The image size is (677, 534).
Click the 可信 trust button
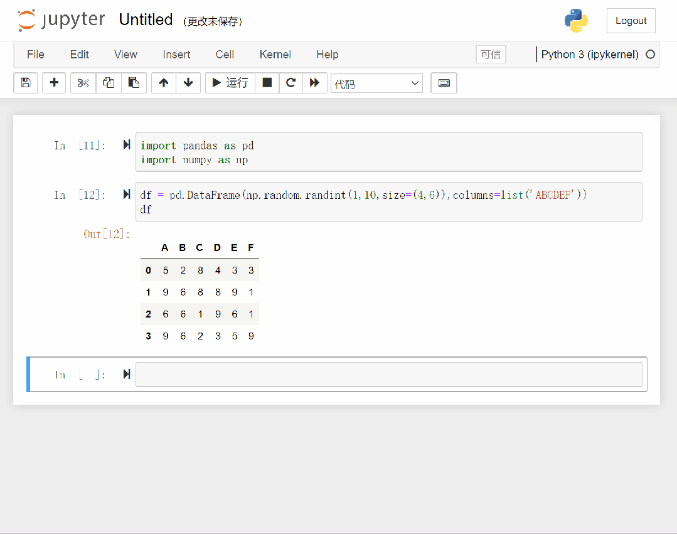[x=490, y=55]
